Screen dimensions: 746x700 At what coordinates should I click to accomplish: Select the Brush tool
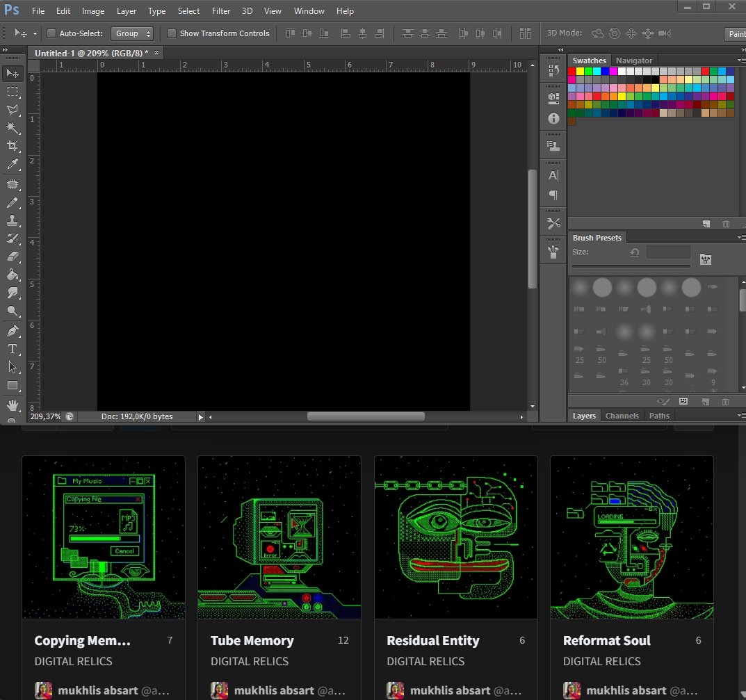pos(13,202)
